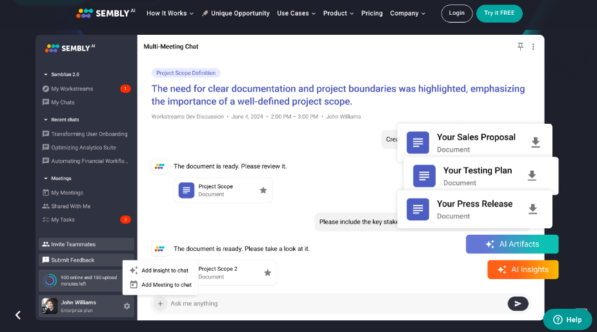Click the AI Insights button

[x=523, y=269]
